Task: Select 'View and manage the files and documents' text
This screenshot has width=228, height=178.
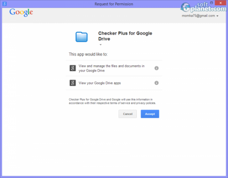Action: [x=111, y=68]
